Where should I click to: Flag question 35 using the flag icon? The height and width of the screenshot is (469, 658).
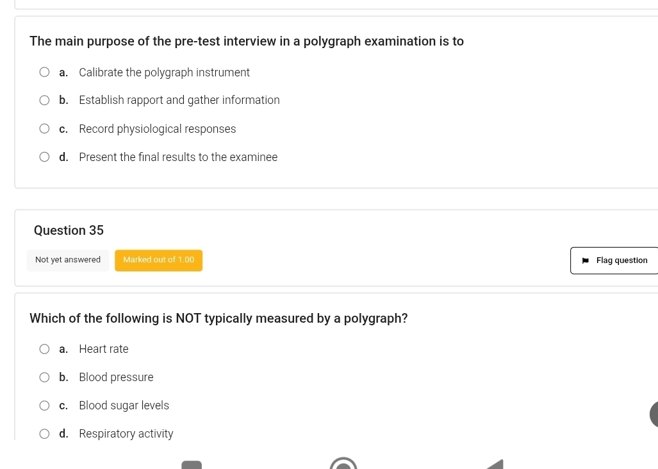click(585, 260)
